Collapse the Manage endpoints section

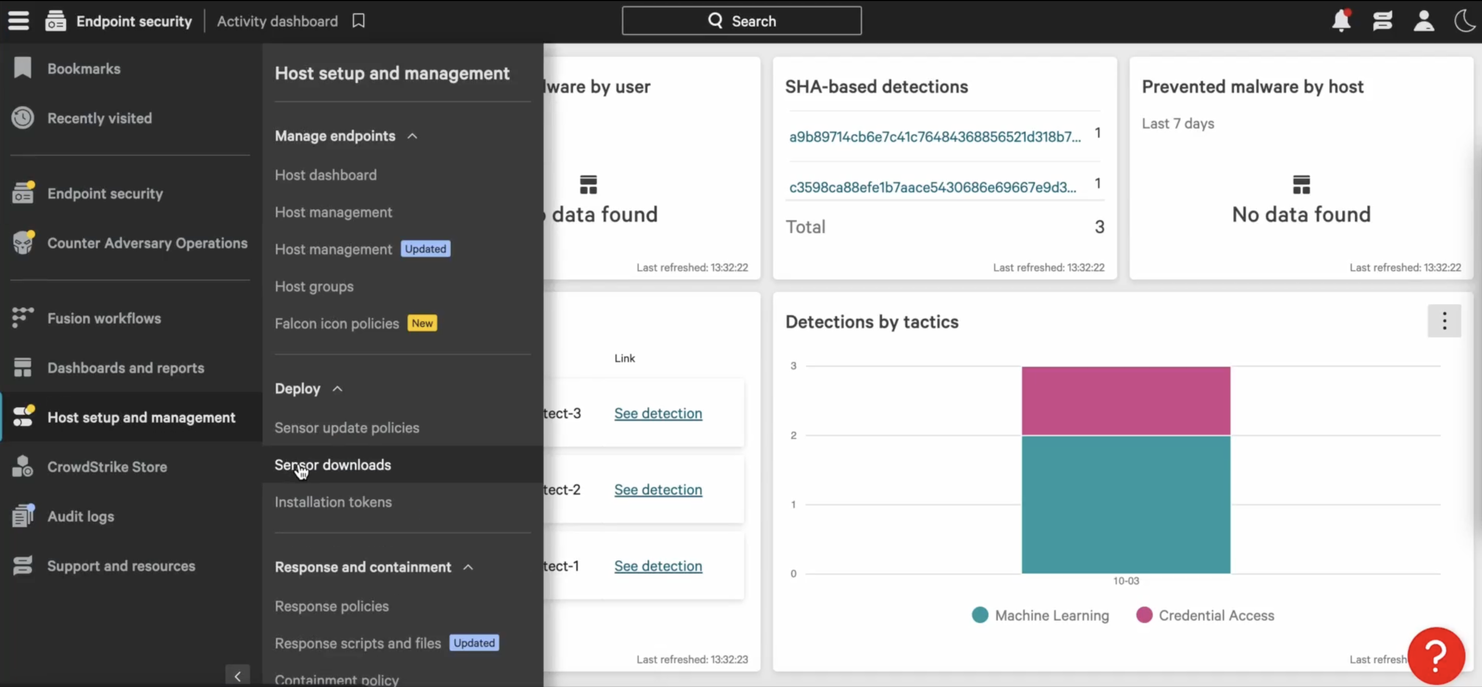pos(412,136)
